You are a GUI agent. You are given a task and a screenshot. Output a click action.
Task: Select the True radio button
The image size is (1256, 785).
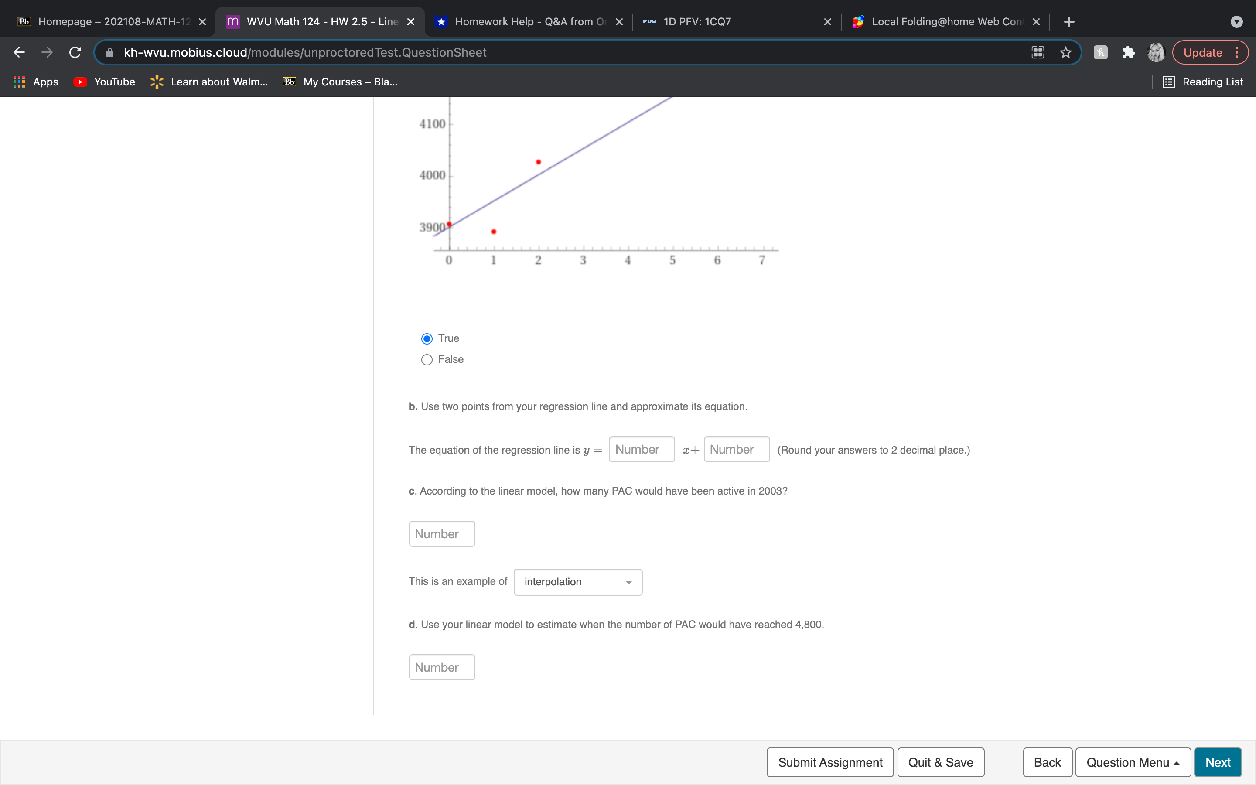click(426, 338)
